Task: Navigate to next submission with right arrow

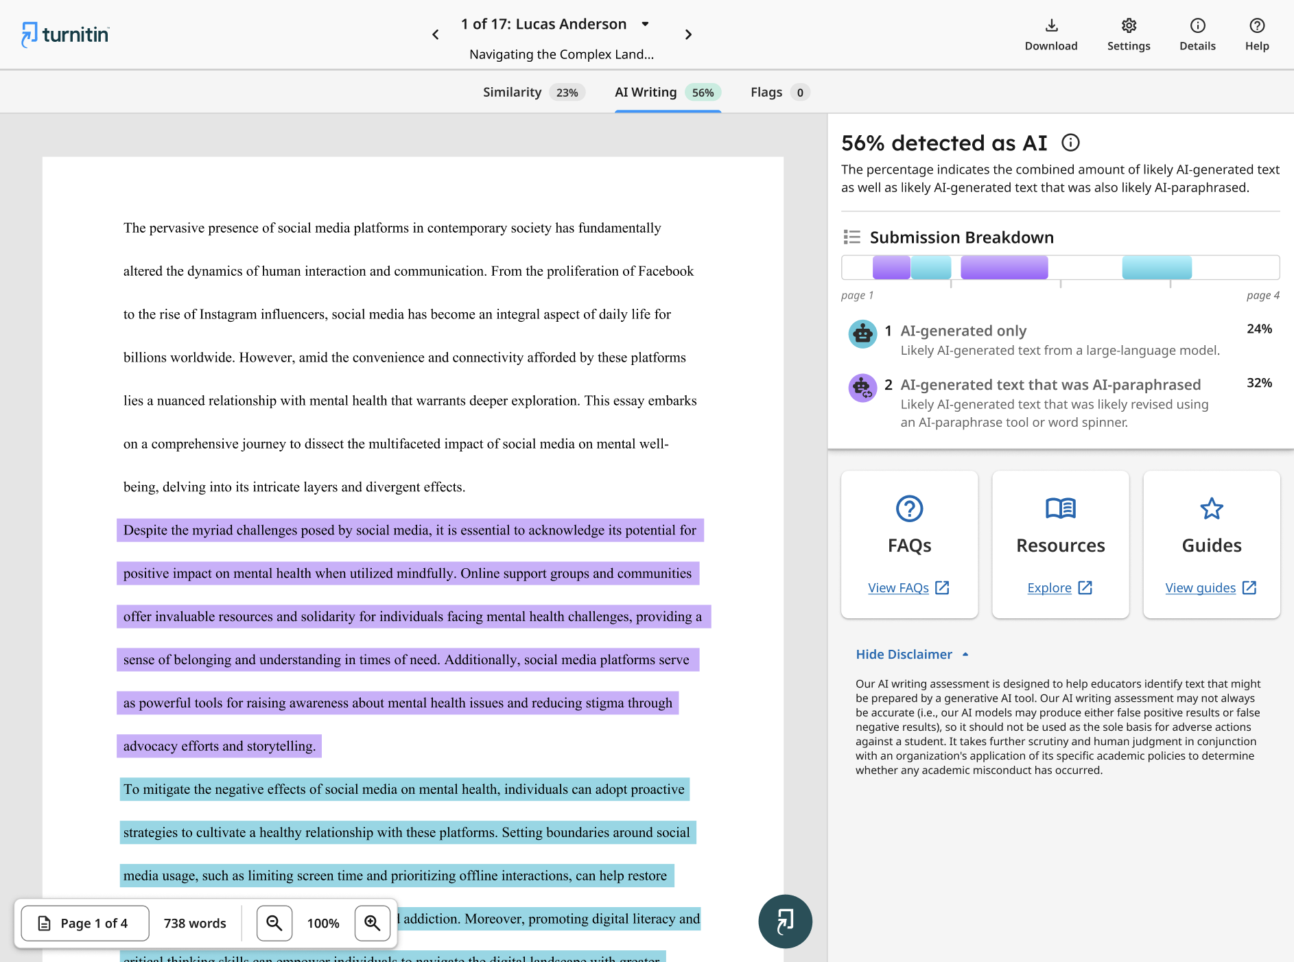Action: click(688, 34)
